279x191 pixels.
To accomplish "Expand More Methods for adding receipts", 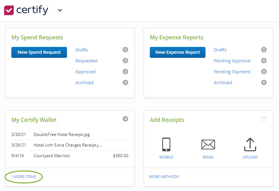I will [164, 177].
